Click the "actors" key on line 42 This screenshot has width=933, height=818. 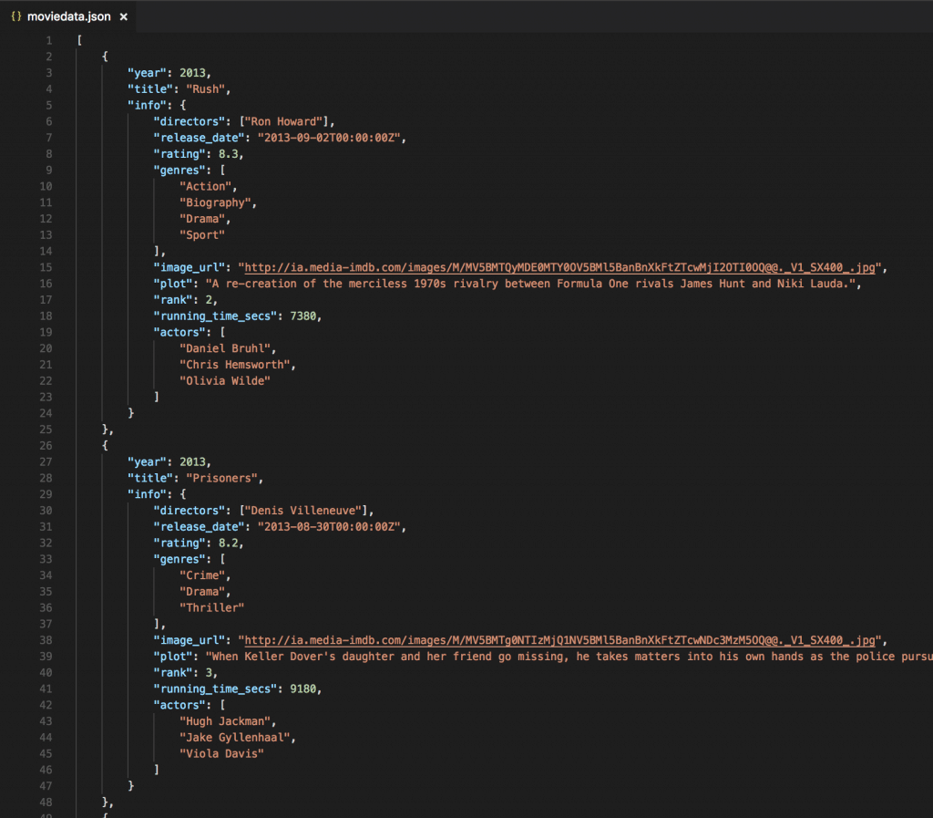pyautogui.click(x=179, y=706)
